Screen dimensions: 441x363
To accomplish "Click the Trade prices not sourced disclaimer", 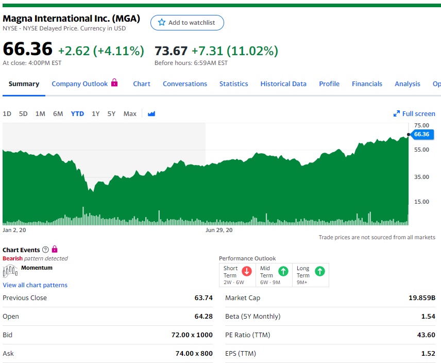I will click(377, 237).
